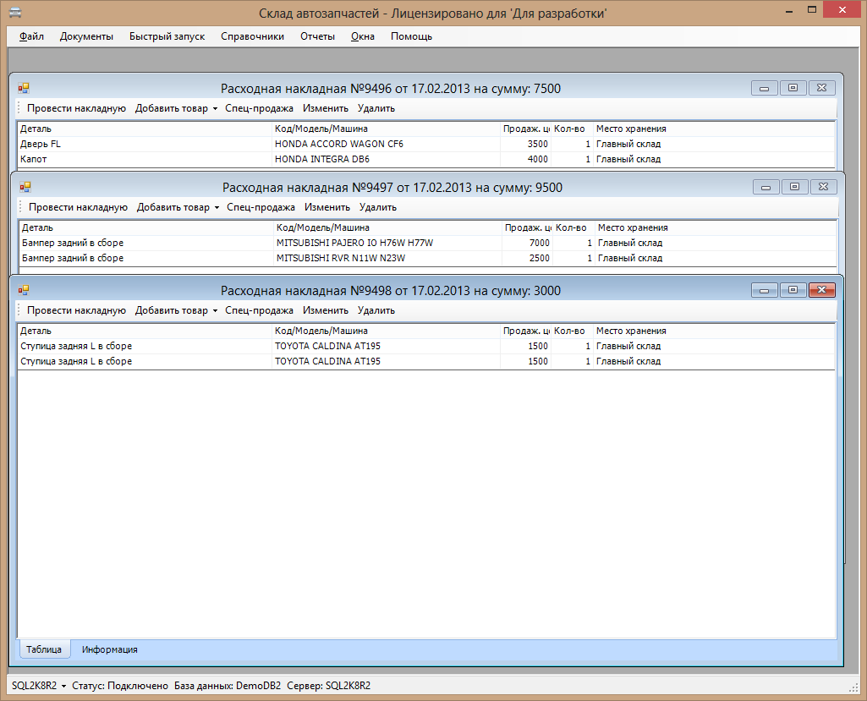Open 'Добавить товар' dropdown in invoice №9498
Image resolution: width=867 pixels, height=701 pixels.
click(176, 310)
